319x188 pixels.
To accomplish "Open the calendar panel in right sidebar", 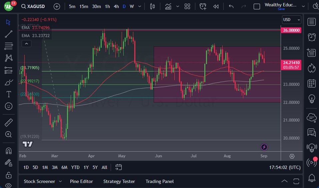I will tap(312, 83).
